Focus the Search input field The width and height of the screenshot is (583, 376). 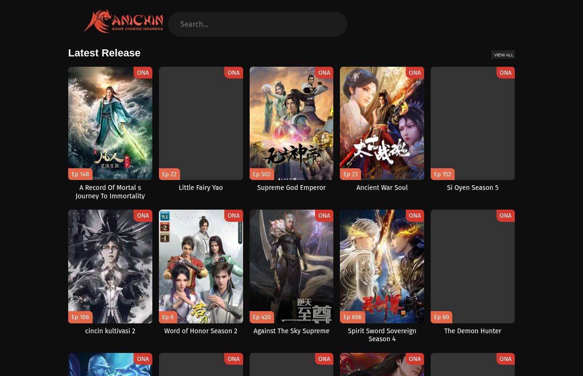coord(258,24)
